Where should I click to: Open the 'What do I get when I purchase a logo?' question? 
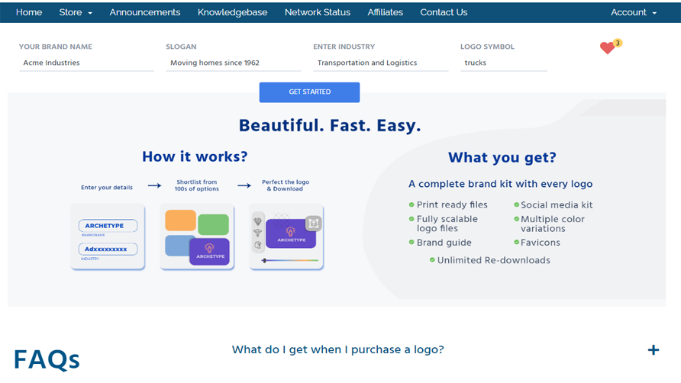pos(338,349)
